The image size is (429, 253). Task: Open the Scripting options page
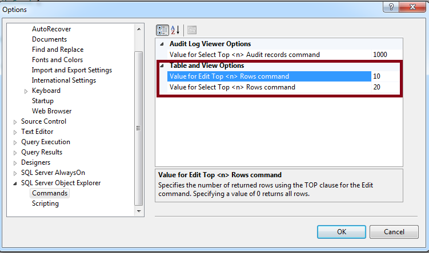coord(45,203)
